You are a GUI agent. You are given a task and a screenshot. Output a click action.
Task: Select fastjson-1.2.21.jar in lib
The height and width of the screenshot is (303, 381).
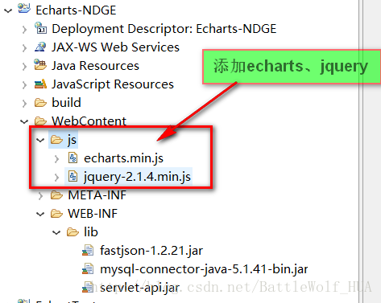tap(151, 251)
